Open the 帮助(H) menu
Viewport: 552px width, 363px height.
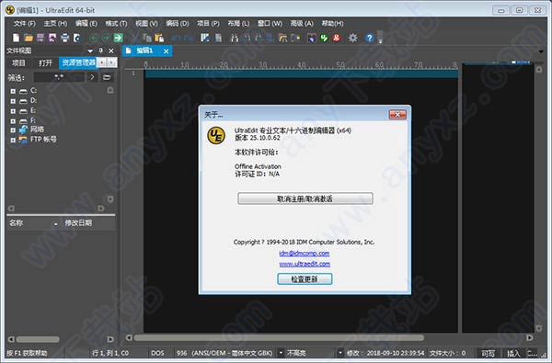[332, 23]
